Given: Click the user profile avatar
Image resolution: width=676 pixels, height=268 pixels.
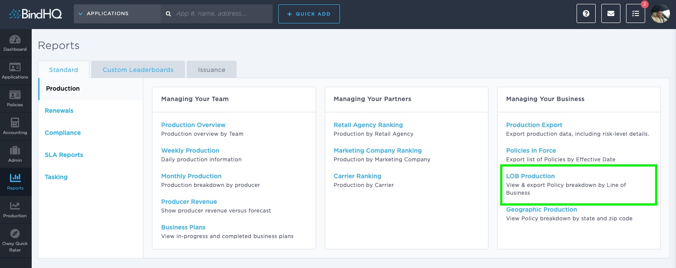Looking at the screenshot, I should coord(660,14).
